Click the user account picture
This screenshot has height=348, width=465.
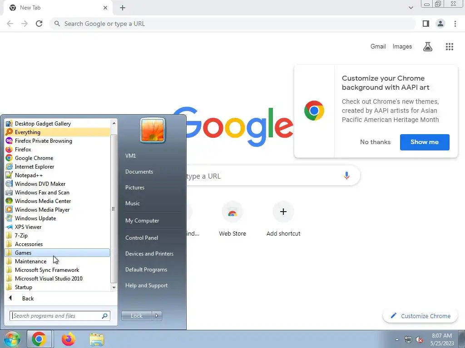click(153, 130)
